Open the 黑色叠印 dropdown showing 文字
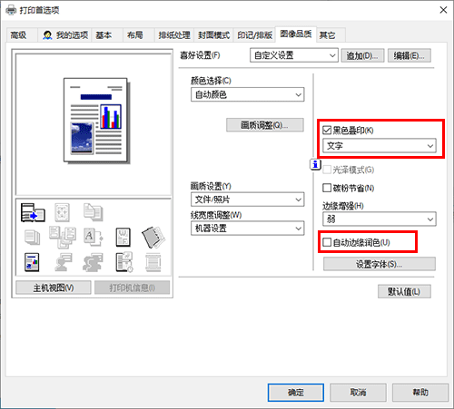 click(x=380, y=146)
